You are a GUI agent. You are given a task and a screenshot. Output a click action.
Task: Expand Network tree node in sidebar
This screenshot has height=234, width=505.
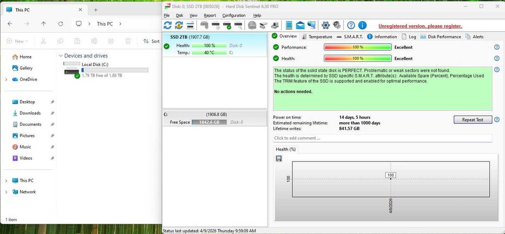point(6,192)
